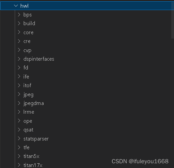
Task: Select the ope folder
Action: (x=28, y=121)
